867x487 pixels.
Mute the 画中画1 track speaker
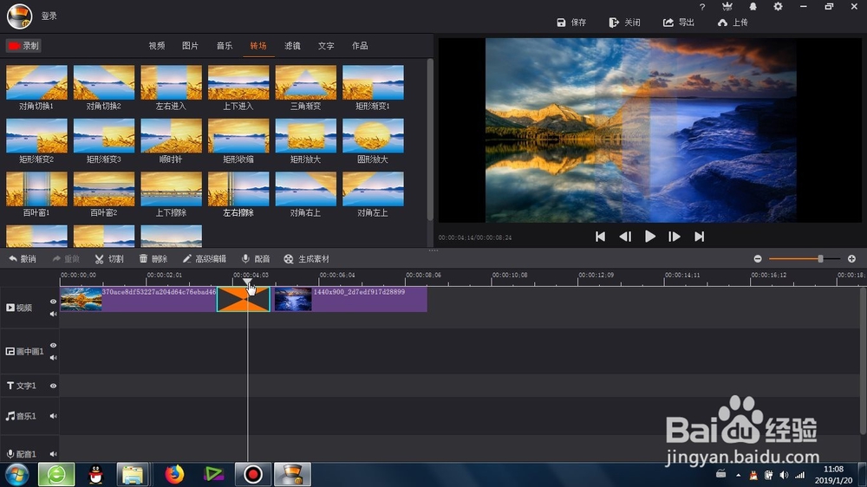coord(53,358)
